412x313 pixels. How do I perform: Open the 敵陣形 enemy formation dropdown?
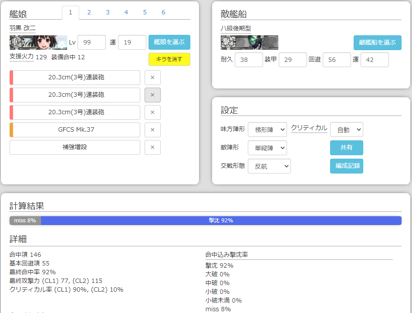pos(267,148)
